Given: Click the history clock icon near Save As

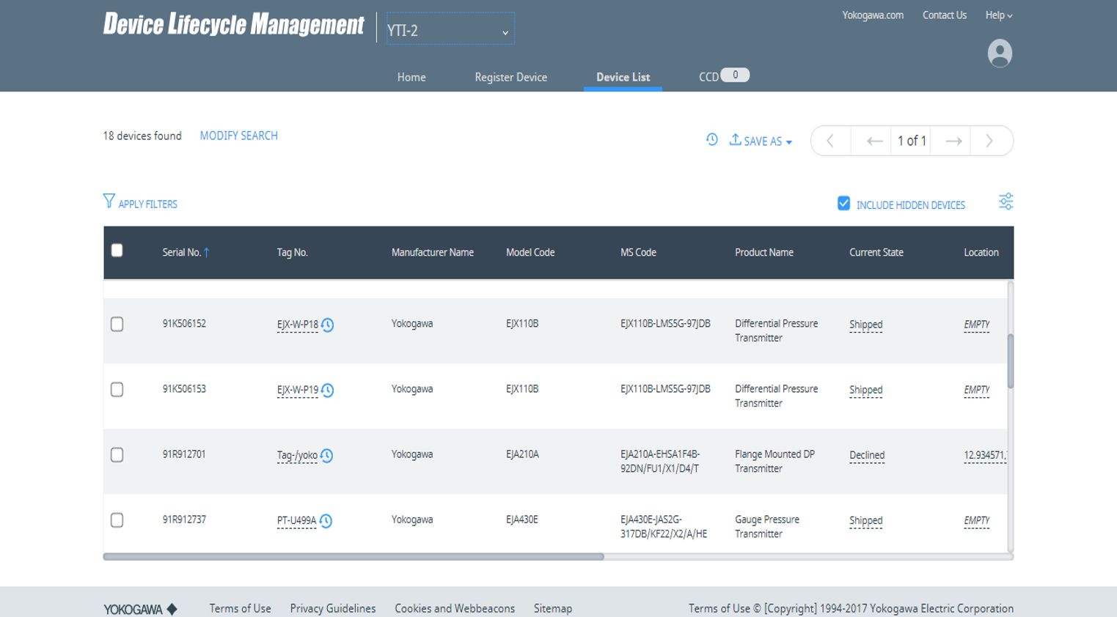Looking at the screenshot, I should [712, 139].
